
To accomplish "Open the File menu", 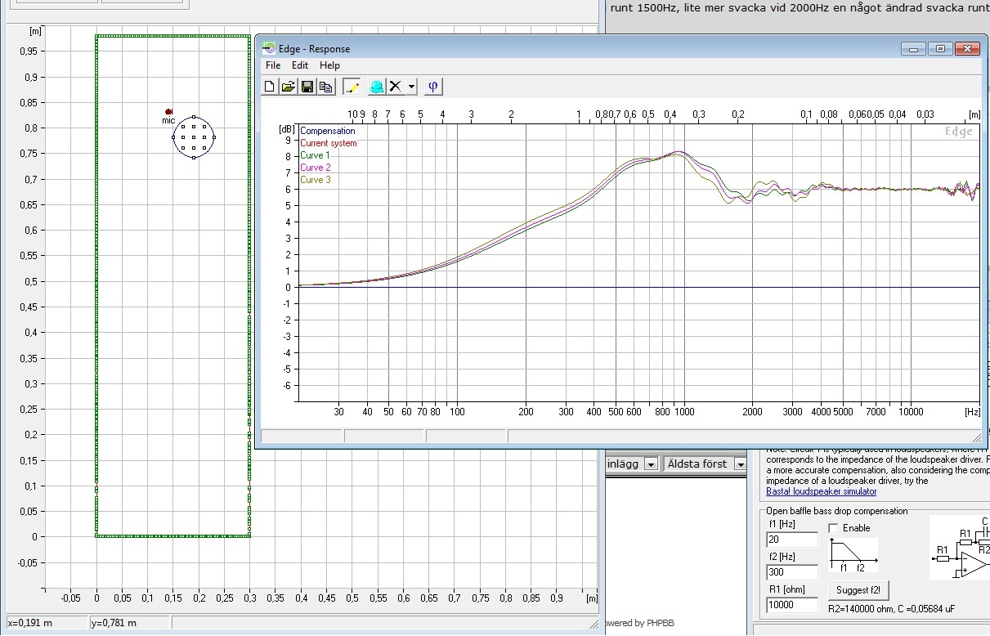I will tap(273, 65).
